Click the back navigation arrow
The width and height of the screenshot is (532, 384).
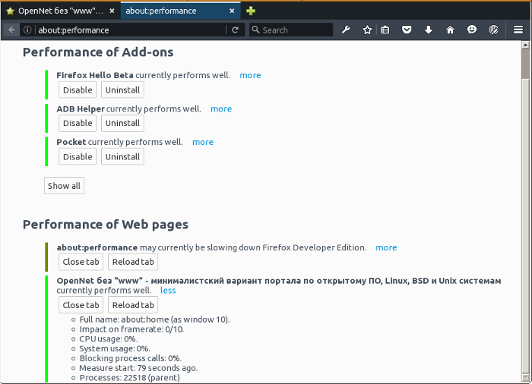11,30
